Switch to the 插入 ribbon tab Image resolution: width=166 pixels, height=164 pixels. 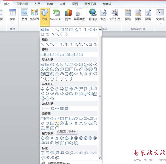coord(7,4)
